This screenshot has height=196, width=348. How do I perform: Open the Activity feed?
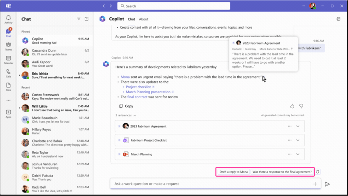(7, 19)
